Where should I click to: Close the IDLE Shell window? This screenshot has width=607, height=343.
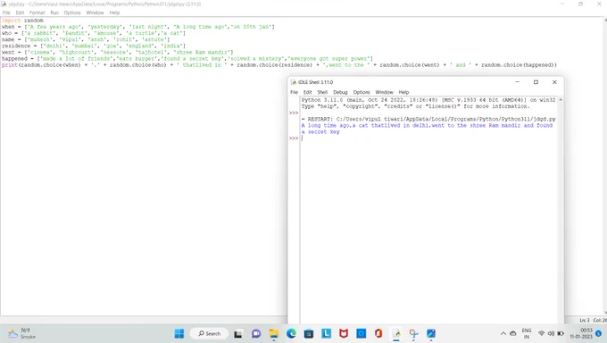(554, 82)
